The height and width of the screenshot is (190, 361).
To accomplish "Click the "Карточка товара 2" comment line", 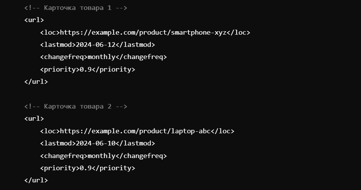I will (x=75, y=106).
